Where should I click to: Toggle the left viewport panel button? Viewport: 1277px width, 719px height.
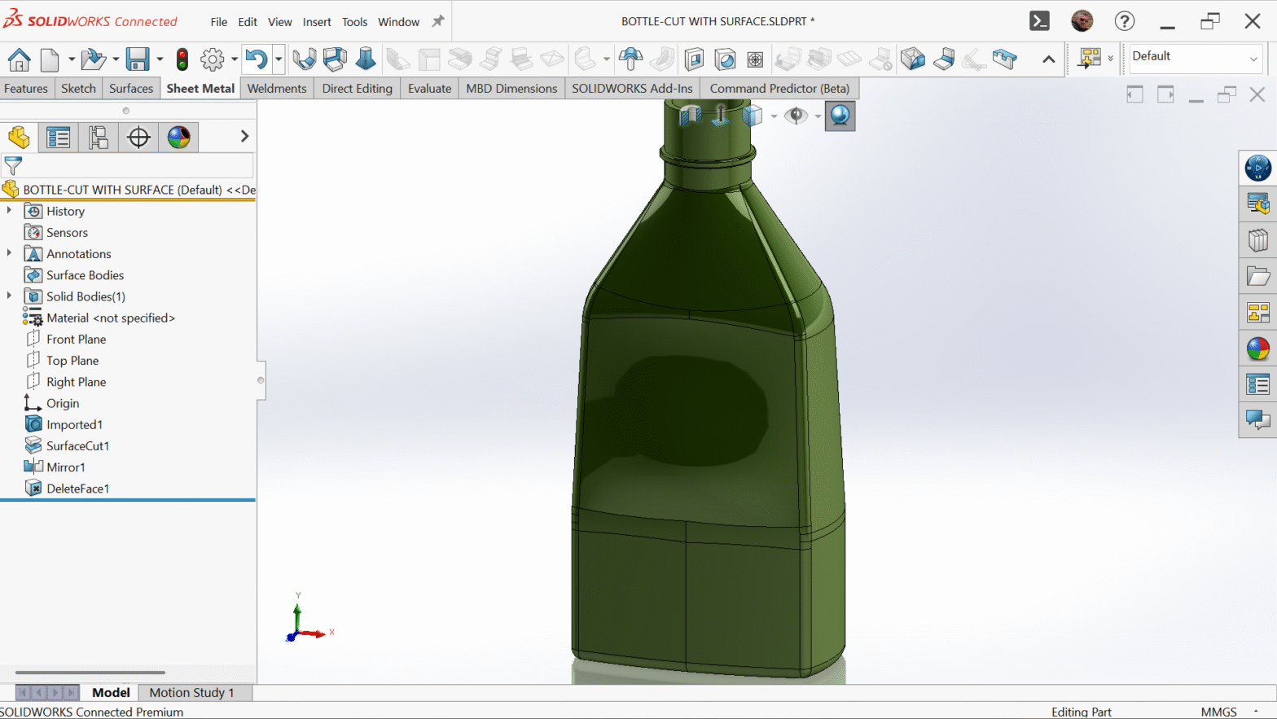pyautogui.click(x=1134, y=94)
